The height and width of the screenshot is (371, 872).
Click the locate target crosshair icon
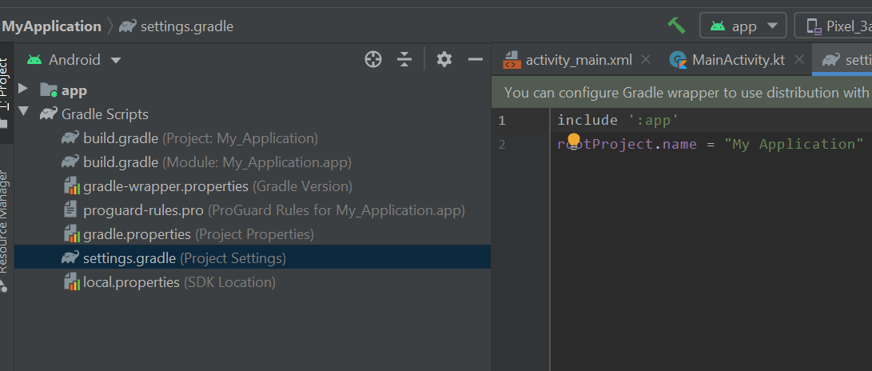(373, 59)
